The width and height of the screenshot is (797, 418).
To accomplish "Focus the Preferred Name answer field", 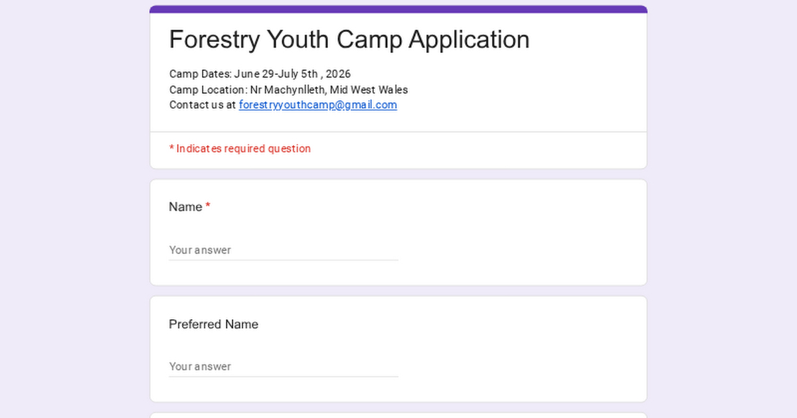I will click(x=283, y=366).
